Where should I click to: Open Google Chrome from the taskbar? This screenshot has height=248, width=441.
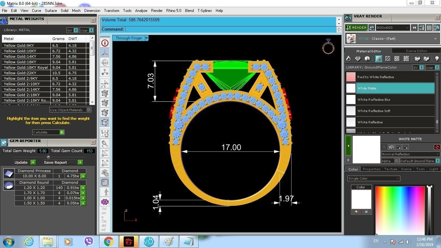coord(108,242)
